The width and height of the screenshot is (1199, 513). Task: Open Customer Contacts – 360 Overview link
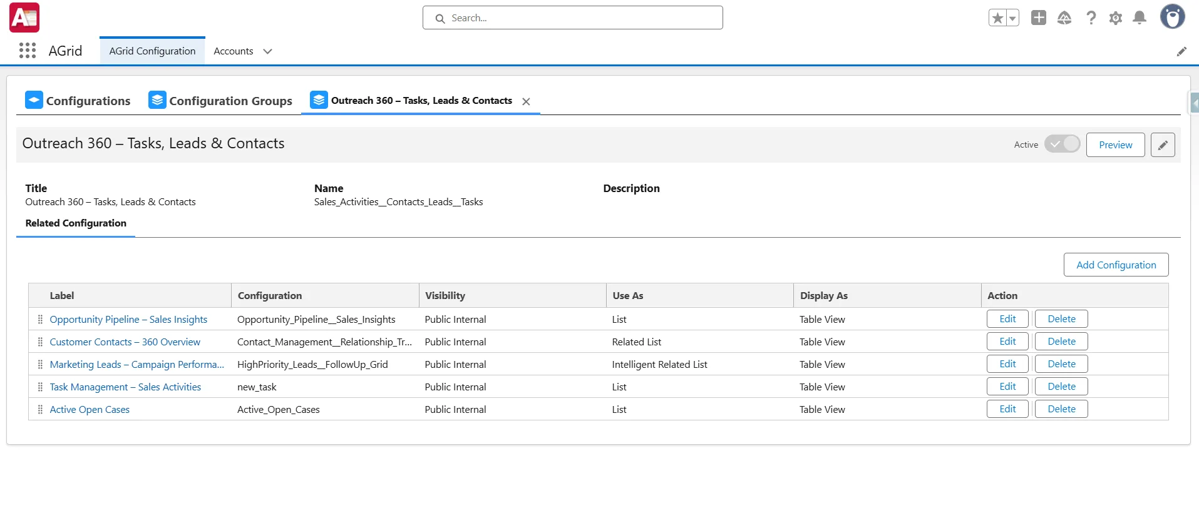click(x=125, y=342)
